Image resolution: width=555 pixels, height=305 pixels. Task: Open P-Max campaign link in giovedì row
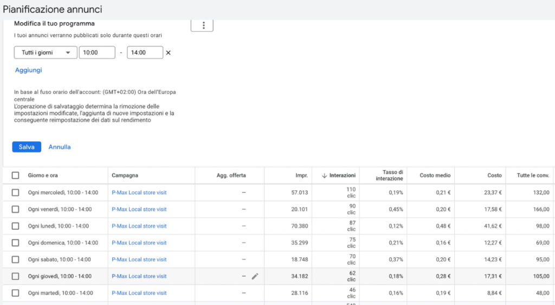tap(139, 276)
